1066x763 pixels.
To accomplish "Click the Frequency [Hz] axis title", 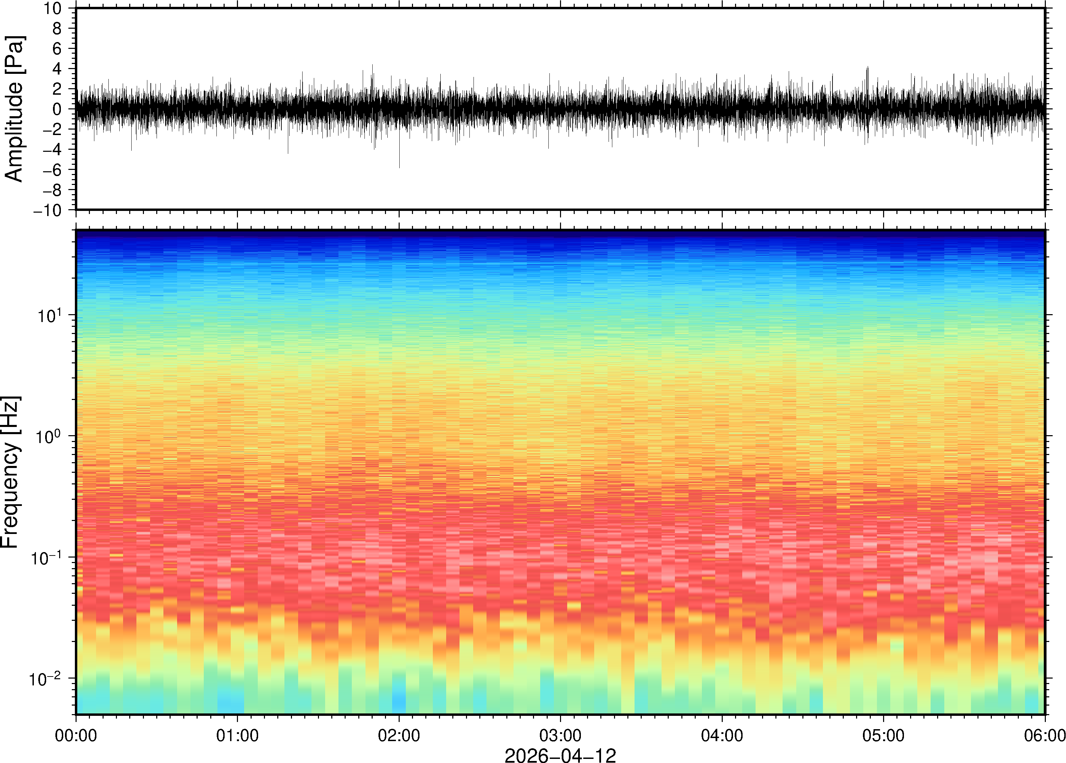I will point(10,472).
